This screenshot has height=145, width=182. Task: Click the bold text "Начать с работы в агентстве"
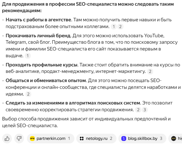[x=38, y=20]
